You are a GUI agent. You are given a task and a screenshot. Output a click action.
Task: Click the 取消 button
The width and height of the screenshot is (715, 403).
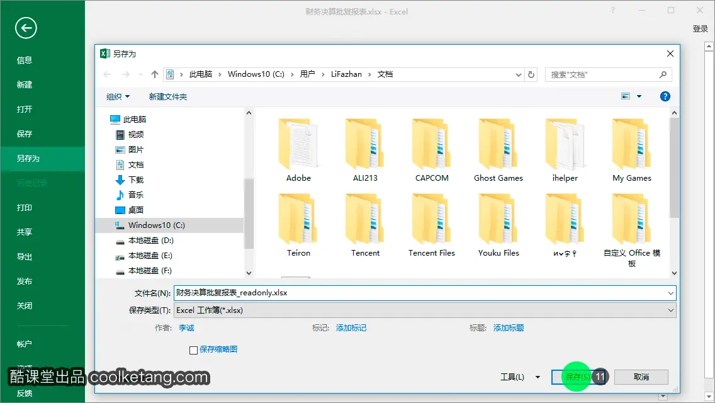pyautogui.click(x=641, y=377)
